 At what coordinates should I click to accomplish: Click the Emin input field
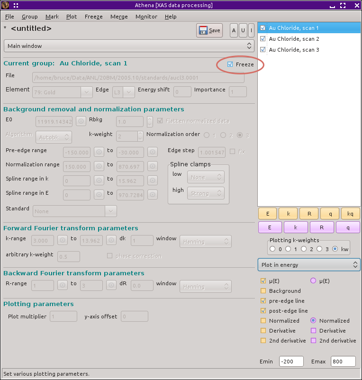[291, 362]
